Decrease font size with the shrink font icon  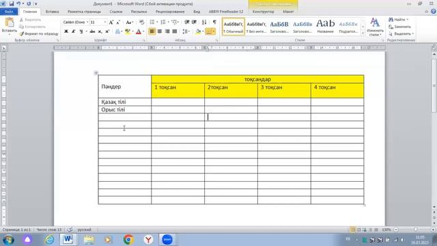point(118,23)
